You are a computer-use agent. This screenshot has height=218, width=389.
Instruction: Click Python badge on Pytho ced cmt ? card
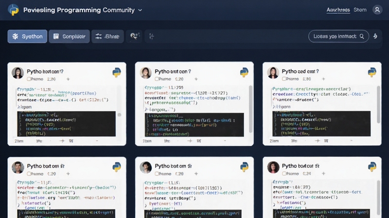tap(372, 72)
